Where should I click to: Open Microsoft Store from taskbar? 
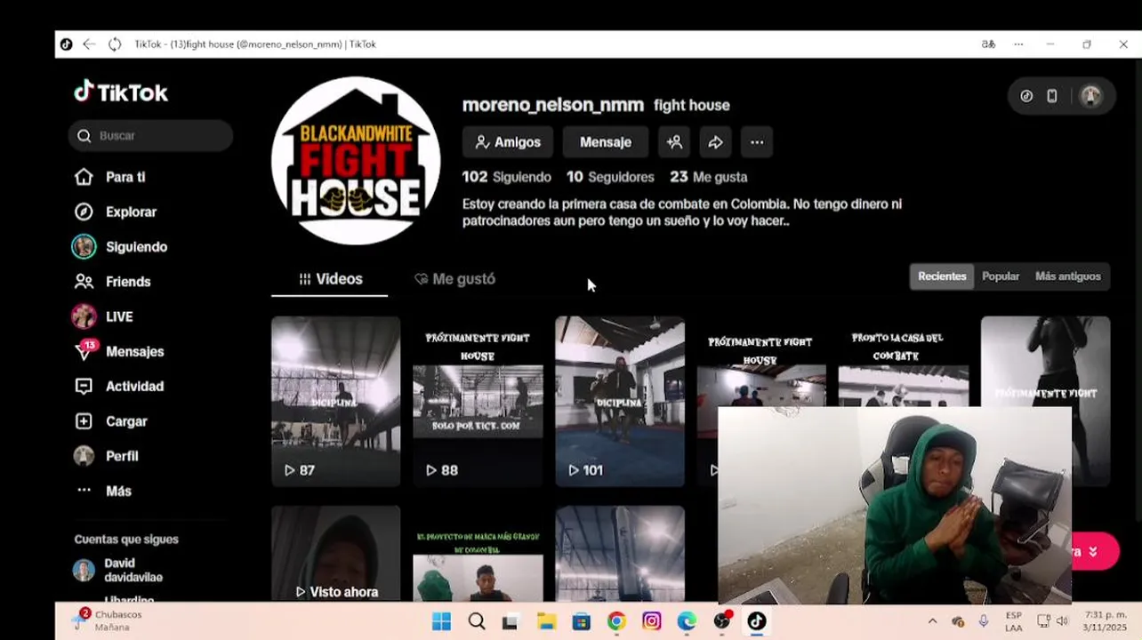581,621
